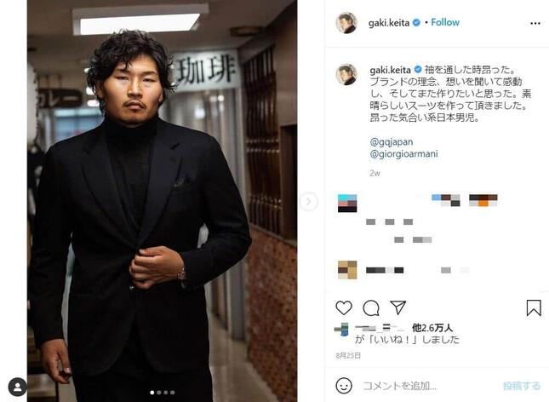Open gaki.keita username in post header
549x402 pixels.
click(389, 23)
